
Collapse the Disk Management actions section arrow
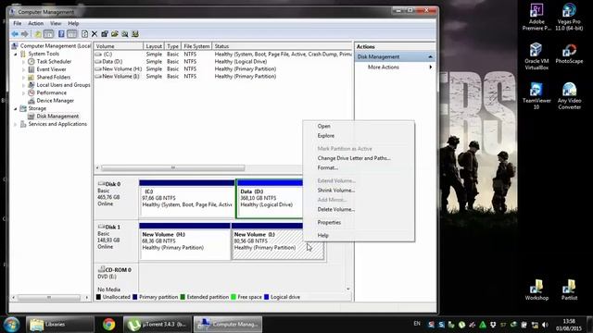click(x=430, y=56)
